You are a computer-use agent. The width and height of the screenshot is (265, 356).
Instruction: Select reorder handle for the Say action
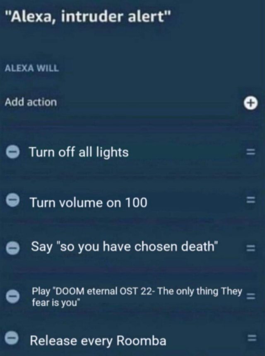click(251, 248)
